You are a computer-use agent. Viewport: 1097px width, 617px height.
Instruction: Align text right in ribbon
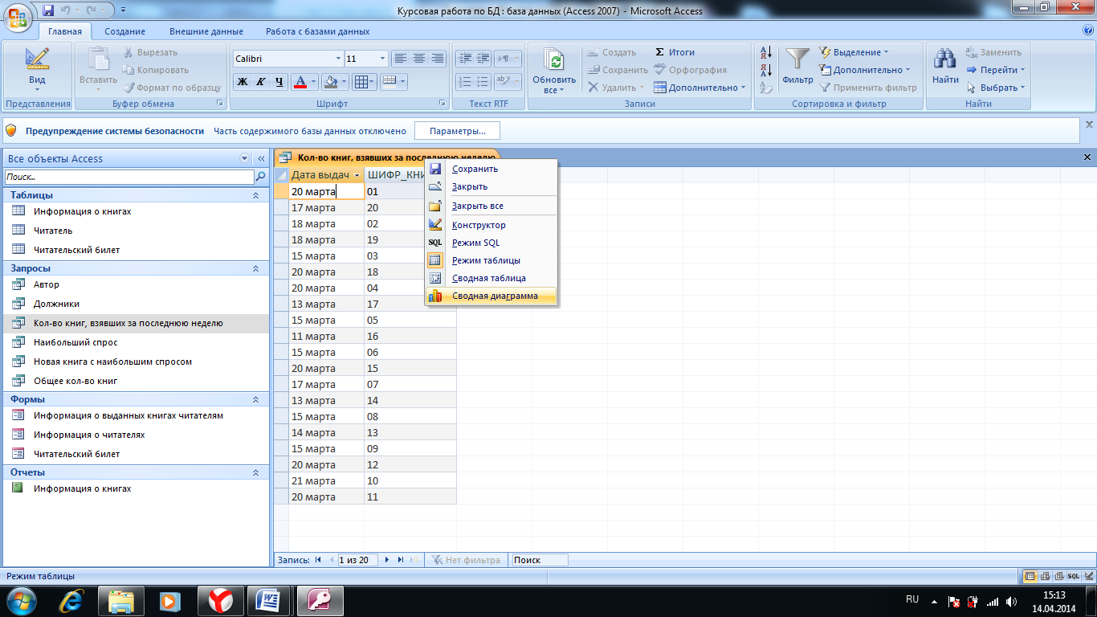tap(437, 59)
